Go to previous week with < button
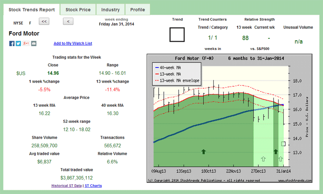Viewport: 323px width, 194px height. pos(68,21)
